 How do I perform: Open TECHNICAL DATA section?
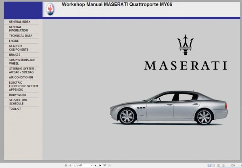coord(21,36)
